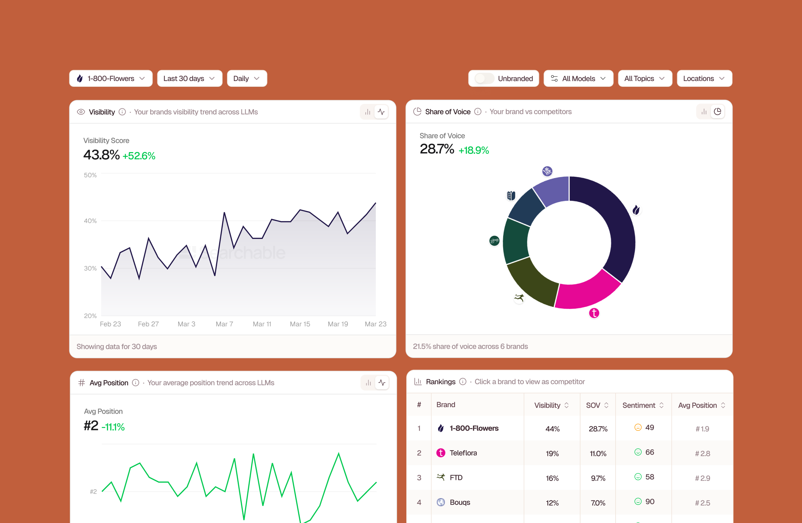
Task: Sort rankings by the Avg Position column
Action: tap(702, 405)
